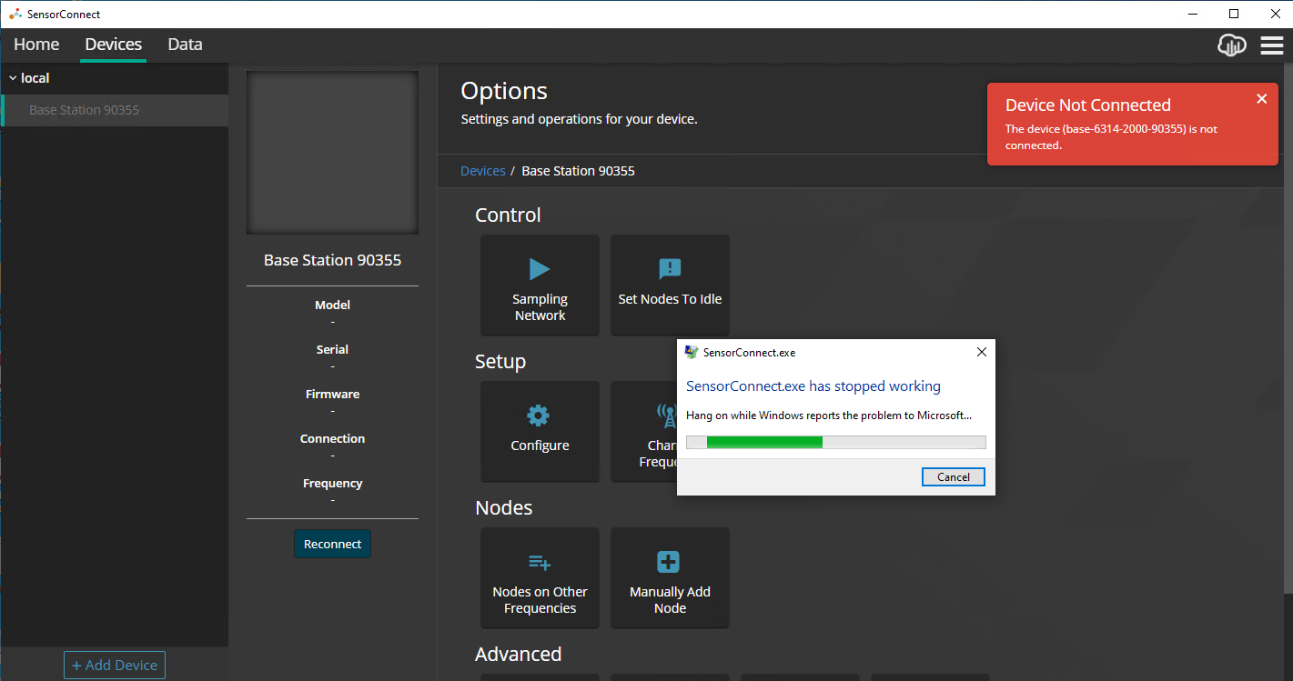1293x681 pixels.
Task: Click the Nodes on Other Frequencies list icon
Action: click(x=540, y=562)
